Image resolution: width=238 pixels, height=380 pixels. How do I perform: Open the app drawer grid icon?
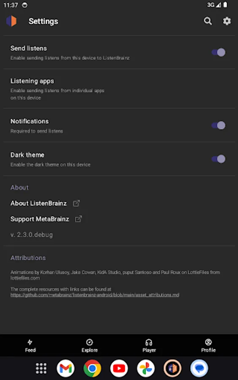[41, 368]
